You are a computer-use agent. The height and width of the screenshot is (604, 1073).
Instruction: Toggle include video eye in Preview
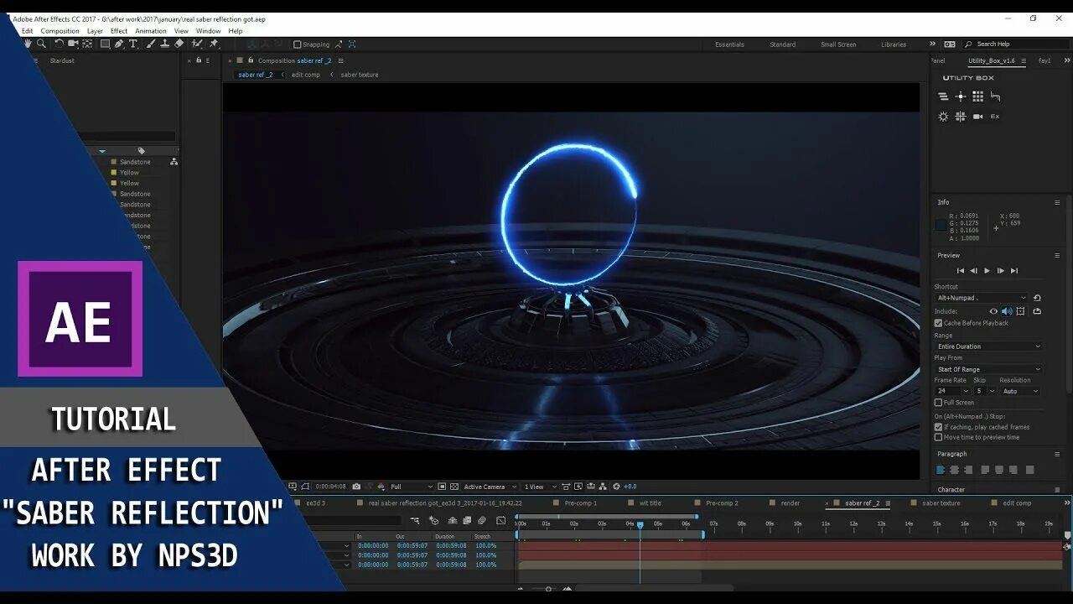tap(993, 311)
